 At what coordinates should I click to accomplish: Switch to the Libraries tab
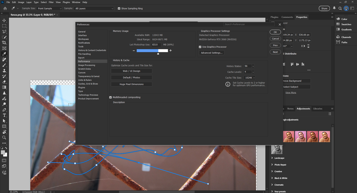pyautogui.click(x=318, y=109)
